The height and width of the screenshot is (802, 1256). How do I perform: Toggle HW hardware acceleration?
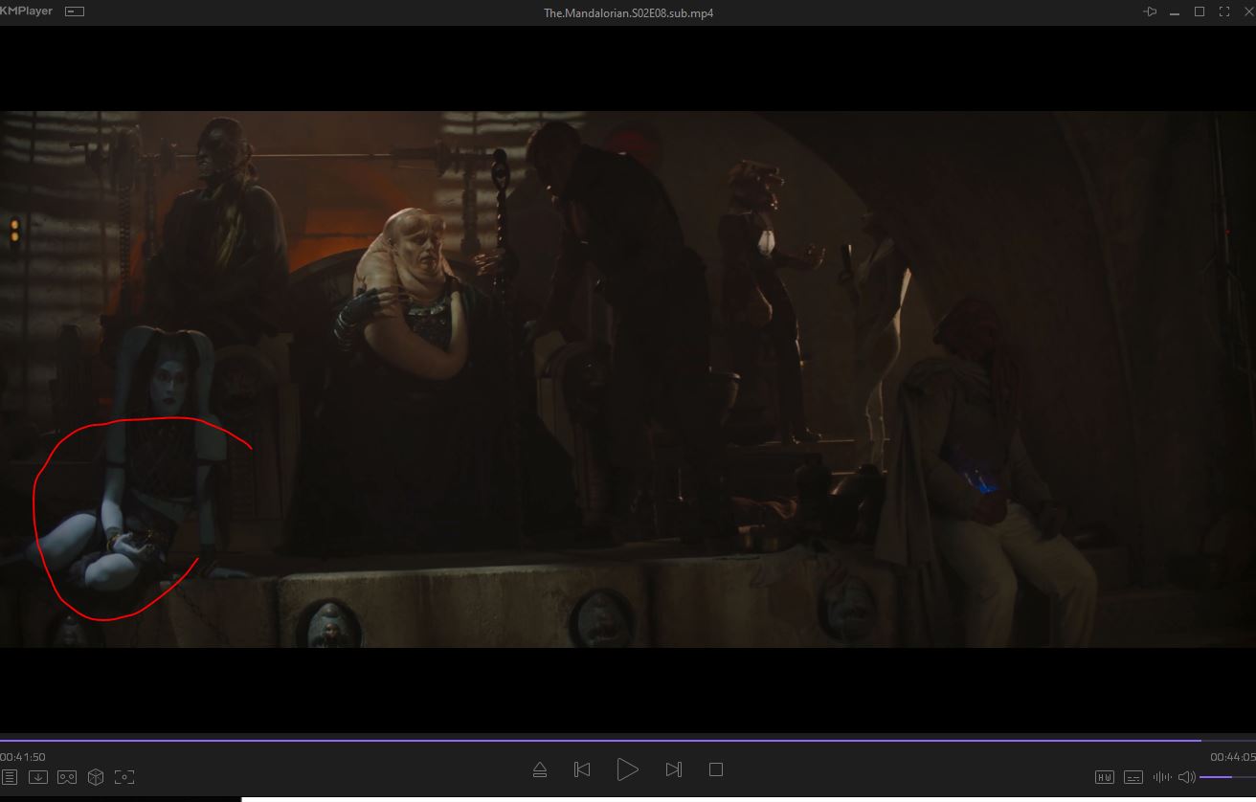tap(1104, 777)
